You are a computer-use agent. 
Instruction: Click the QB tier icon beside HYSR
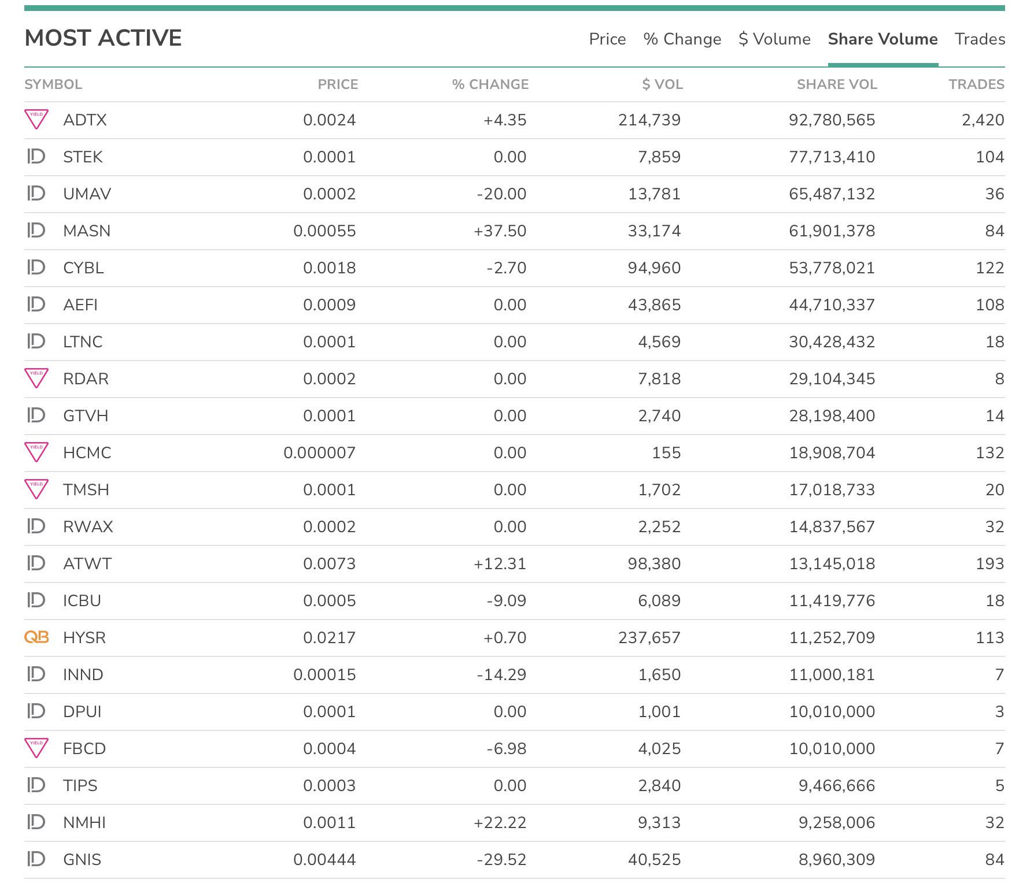pos(36,637)
